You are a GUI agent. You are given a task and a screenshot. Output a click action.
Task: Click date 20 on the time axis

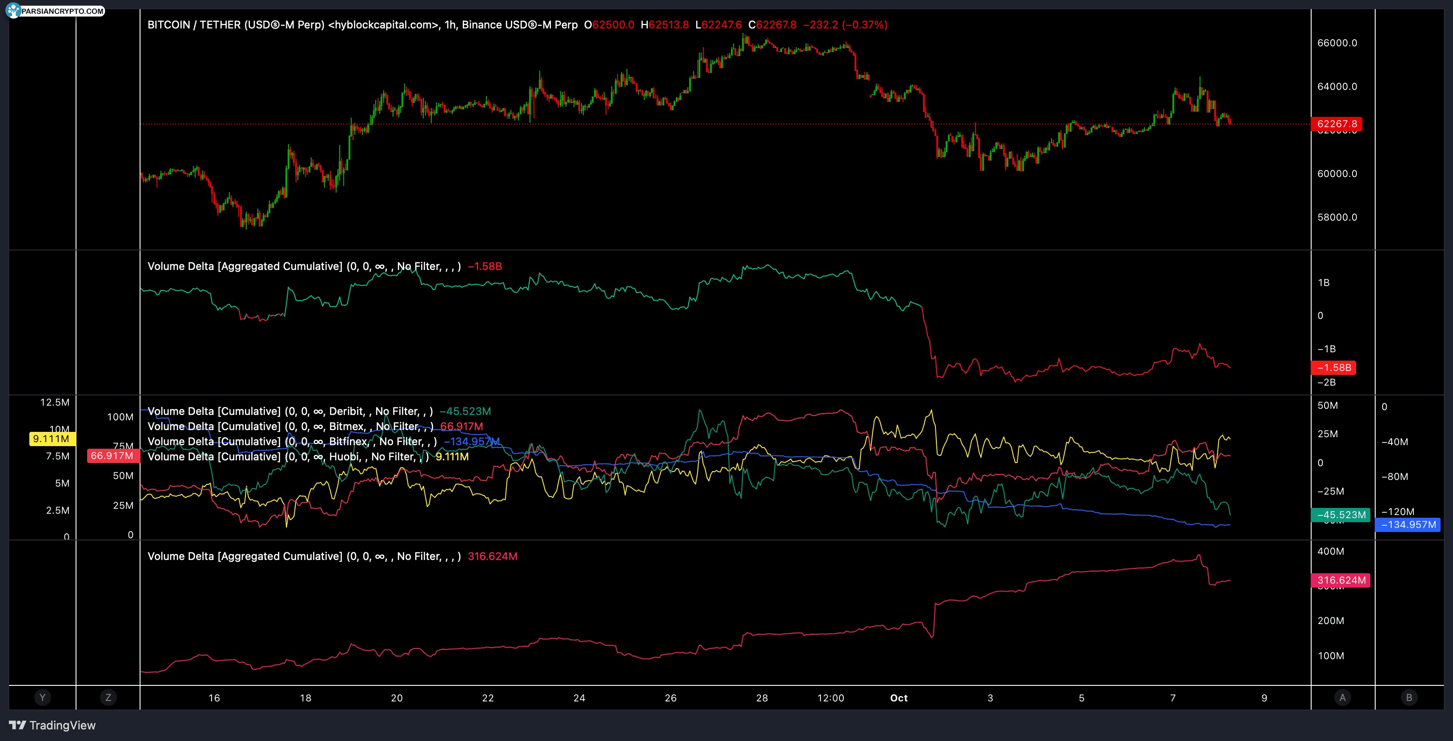(397, 698)
